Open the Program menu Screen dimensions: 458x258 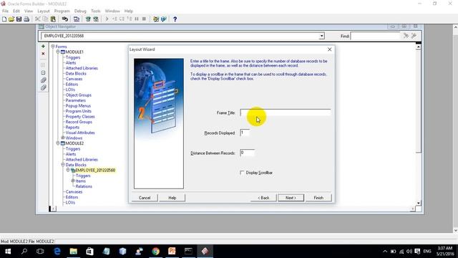(x=62, y=11)
